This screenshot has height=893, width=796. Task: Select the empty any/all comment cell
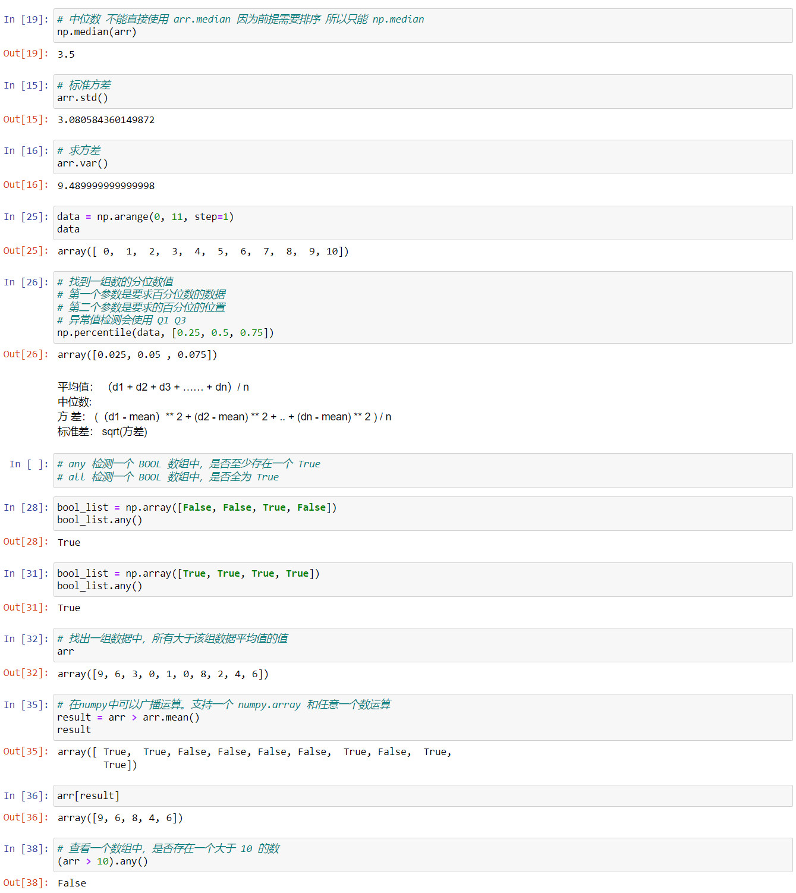(x=423, y=470)
